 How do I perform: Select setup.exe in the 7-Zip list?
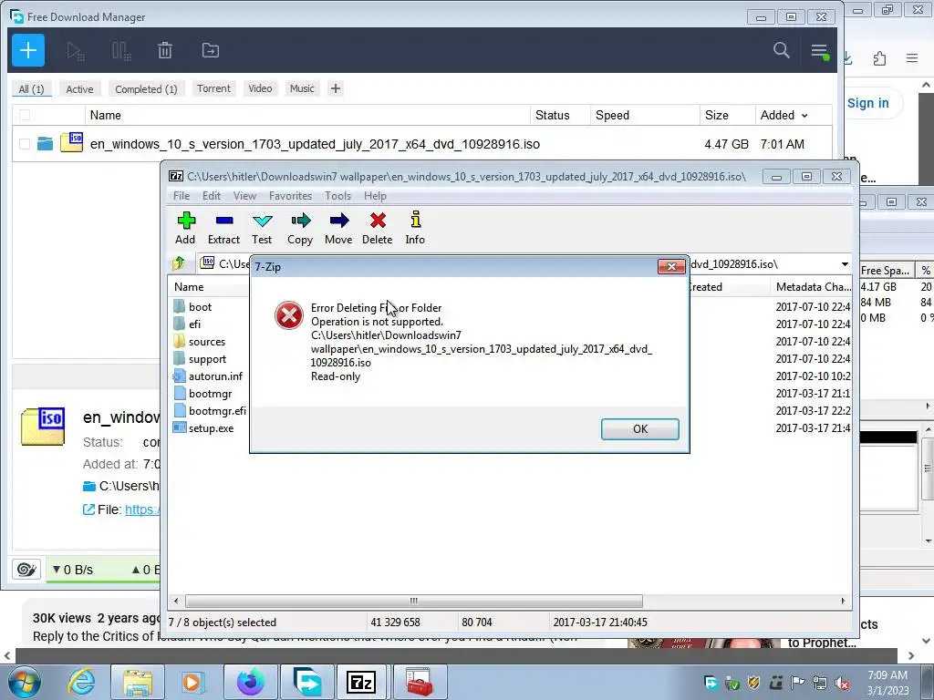(x=211, y=428)
